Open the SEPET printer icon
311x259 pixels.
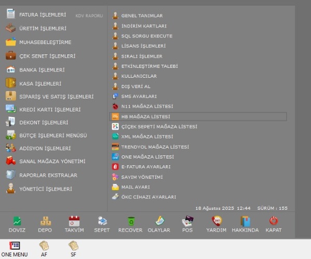[x=102, y=221]
